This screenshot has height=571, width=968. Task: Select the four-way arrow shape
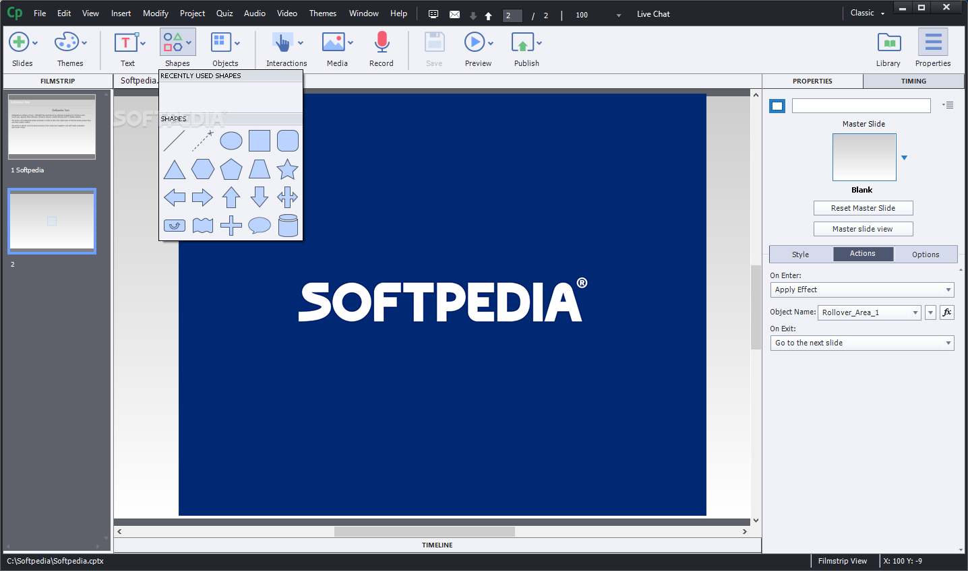click(x=288, y=197)
